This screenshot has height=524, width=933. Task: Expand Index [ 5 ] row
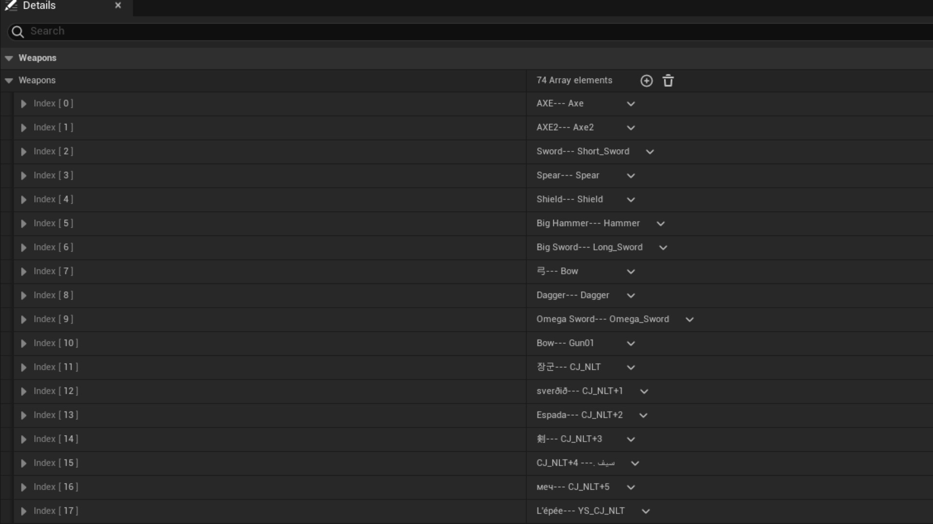pyautogui.click(x=23, y=224)
